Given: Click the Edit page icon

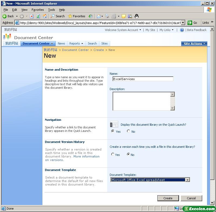Looking at the screenshot, I should click(x=114, y=16).
